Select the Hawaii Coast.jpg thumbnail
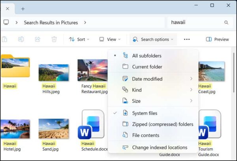The height and width of the screenshot is (161, 237). [212, 71]
